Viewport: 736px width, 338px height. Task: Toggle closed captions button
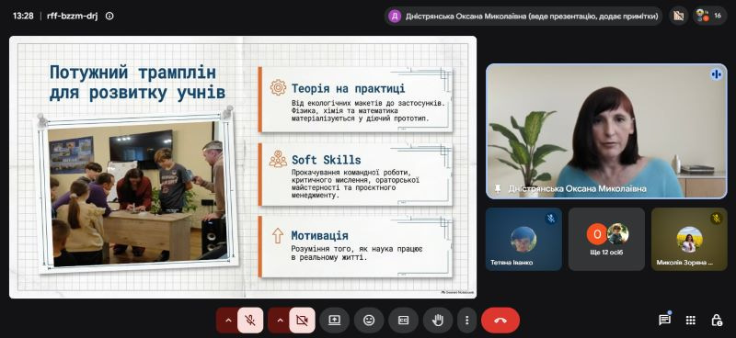click(403, 321)
